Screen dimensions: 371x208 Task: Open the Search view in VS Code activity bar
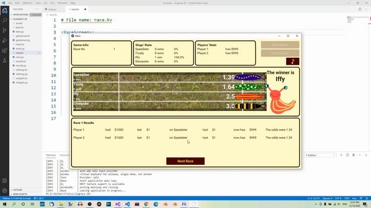coord(5,20)
